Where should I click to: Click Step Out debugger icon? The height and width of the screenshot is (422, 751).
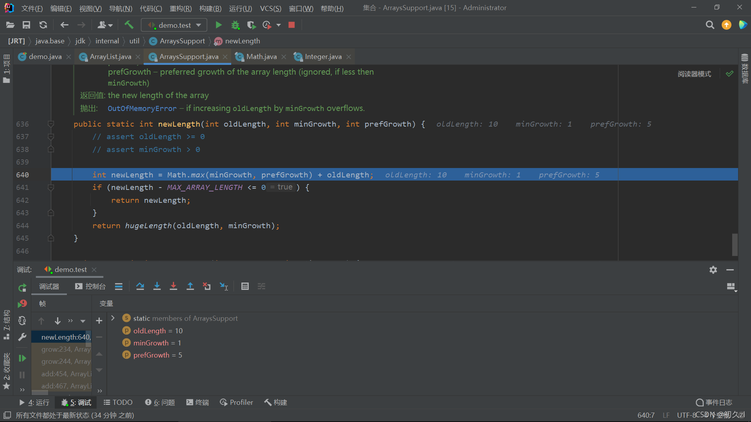190,286
